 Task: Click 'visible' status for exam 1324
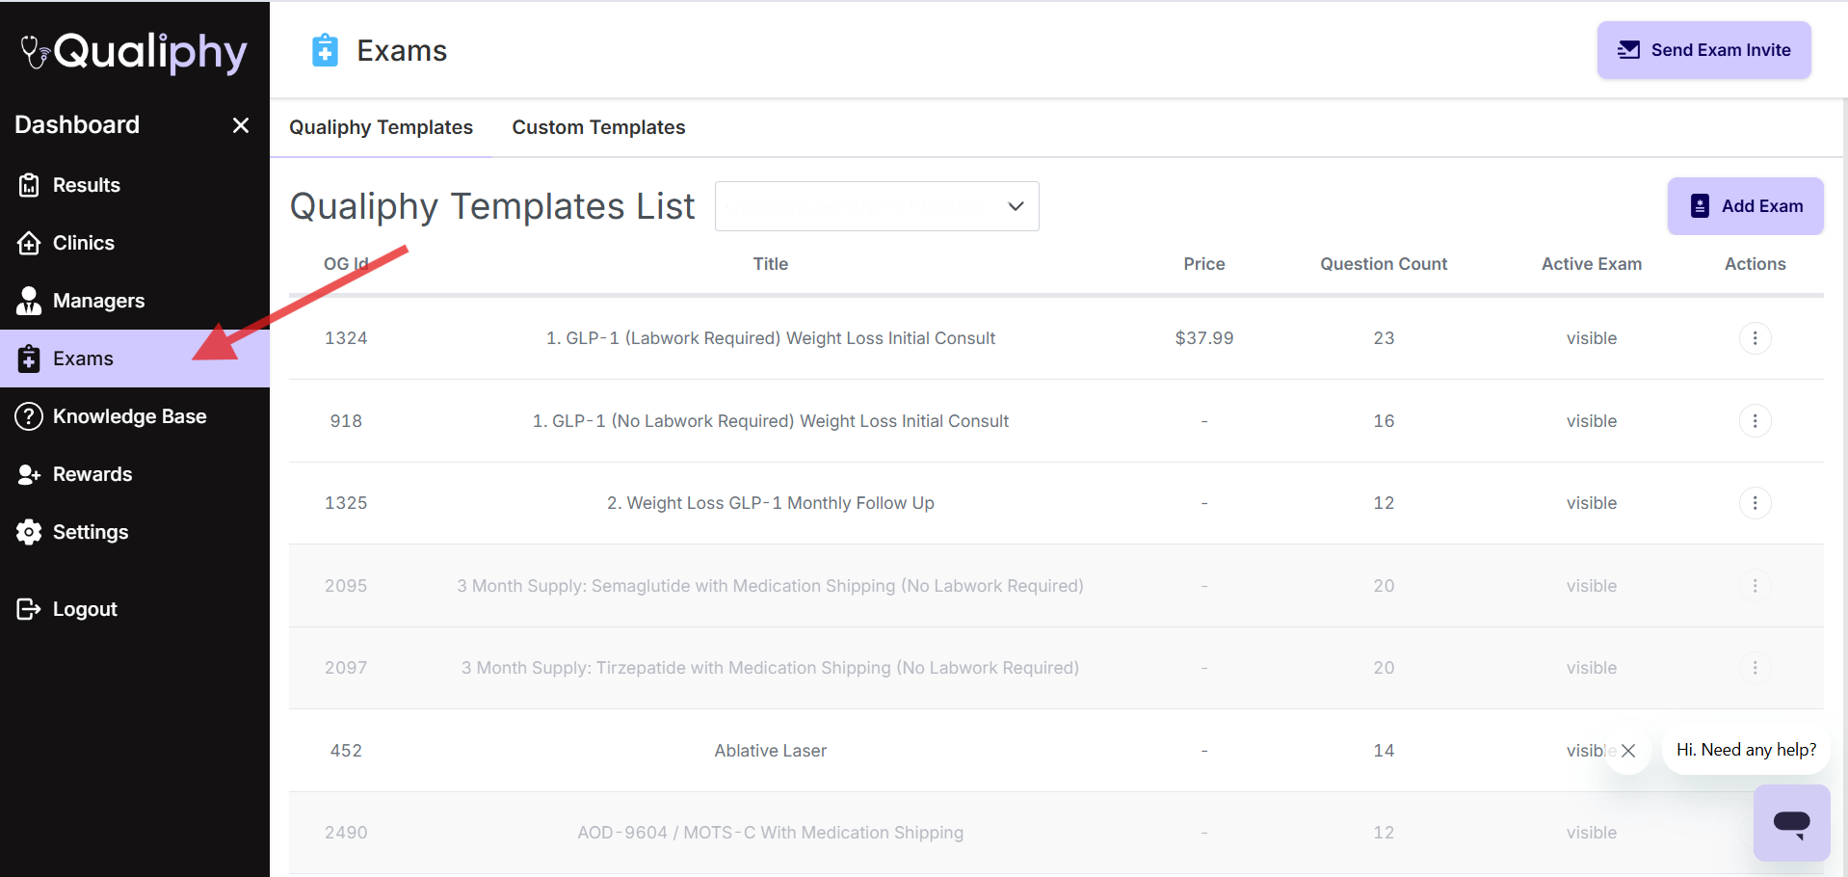(x=1592, y=338)
